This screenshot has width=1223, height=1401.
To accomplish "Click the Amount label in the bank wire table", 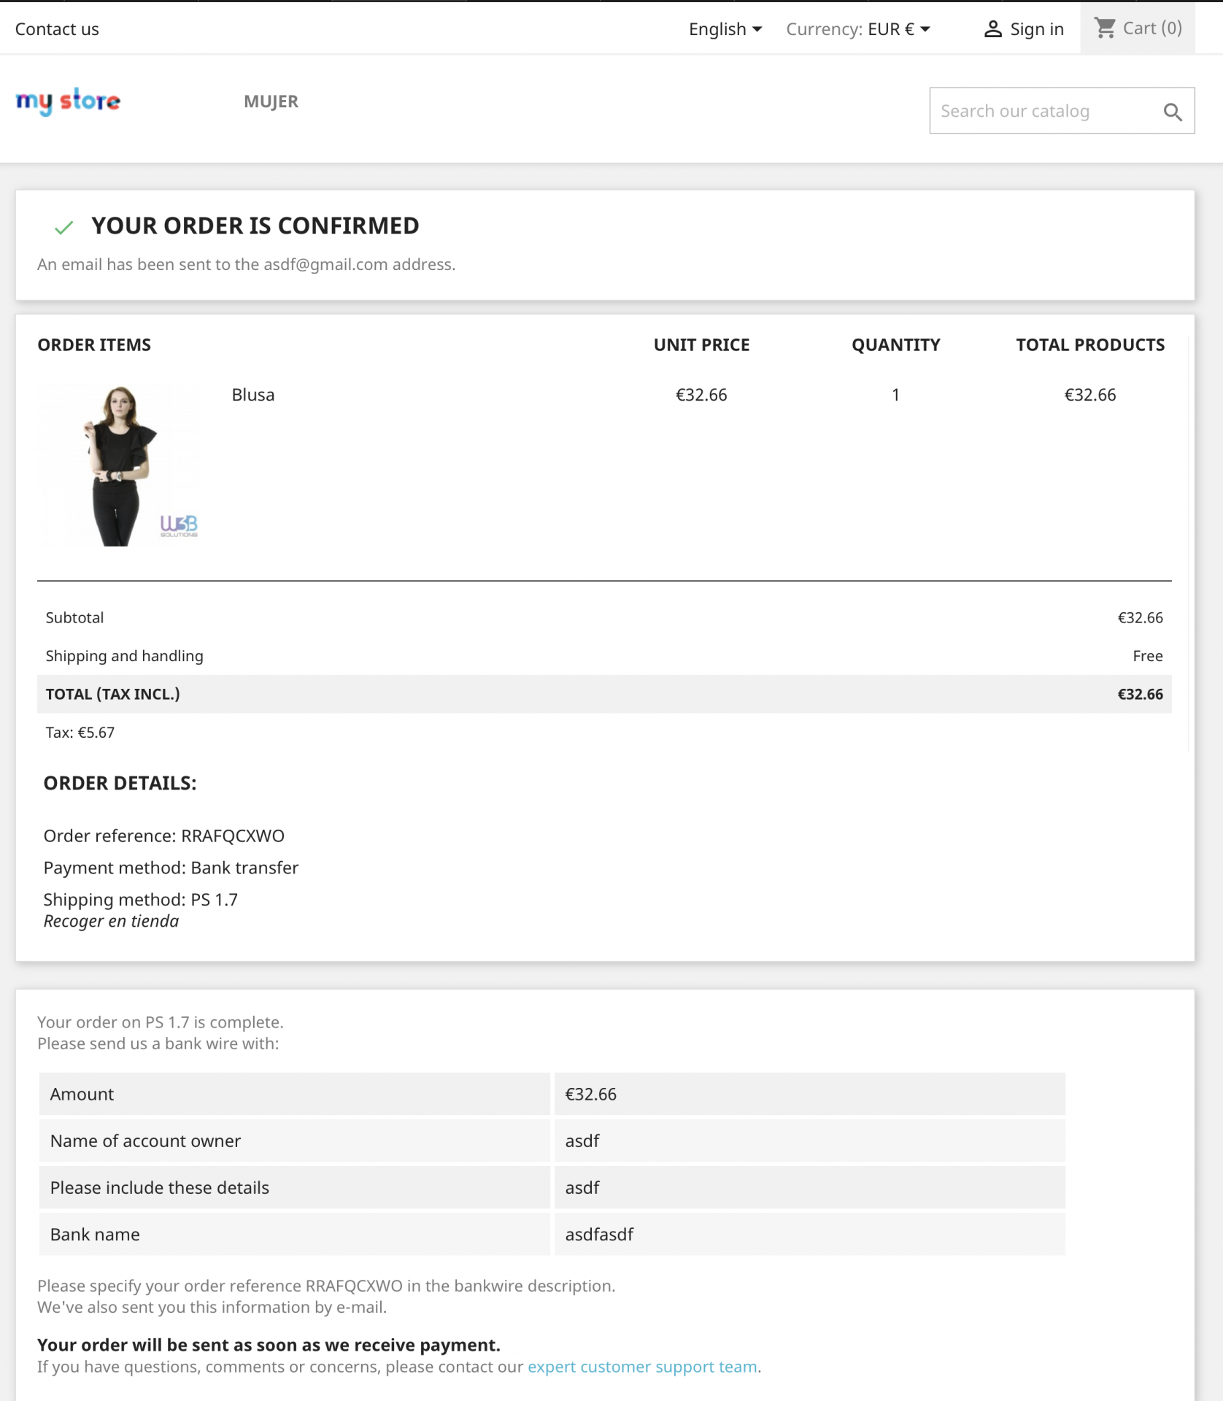I will click(x=82, y=1095).
